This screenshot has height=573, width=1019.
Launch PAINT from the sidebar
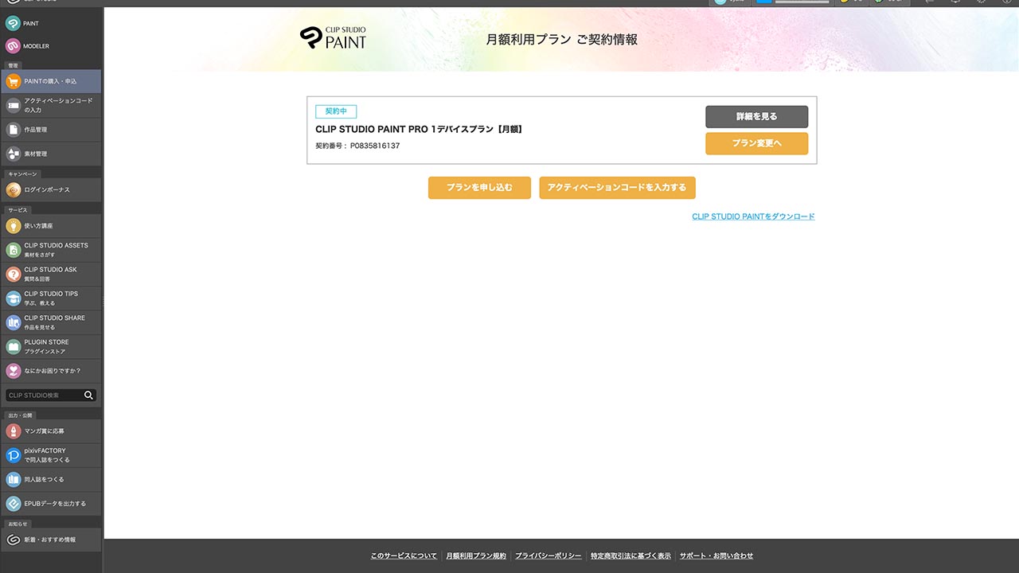coord(51,24)
